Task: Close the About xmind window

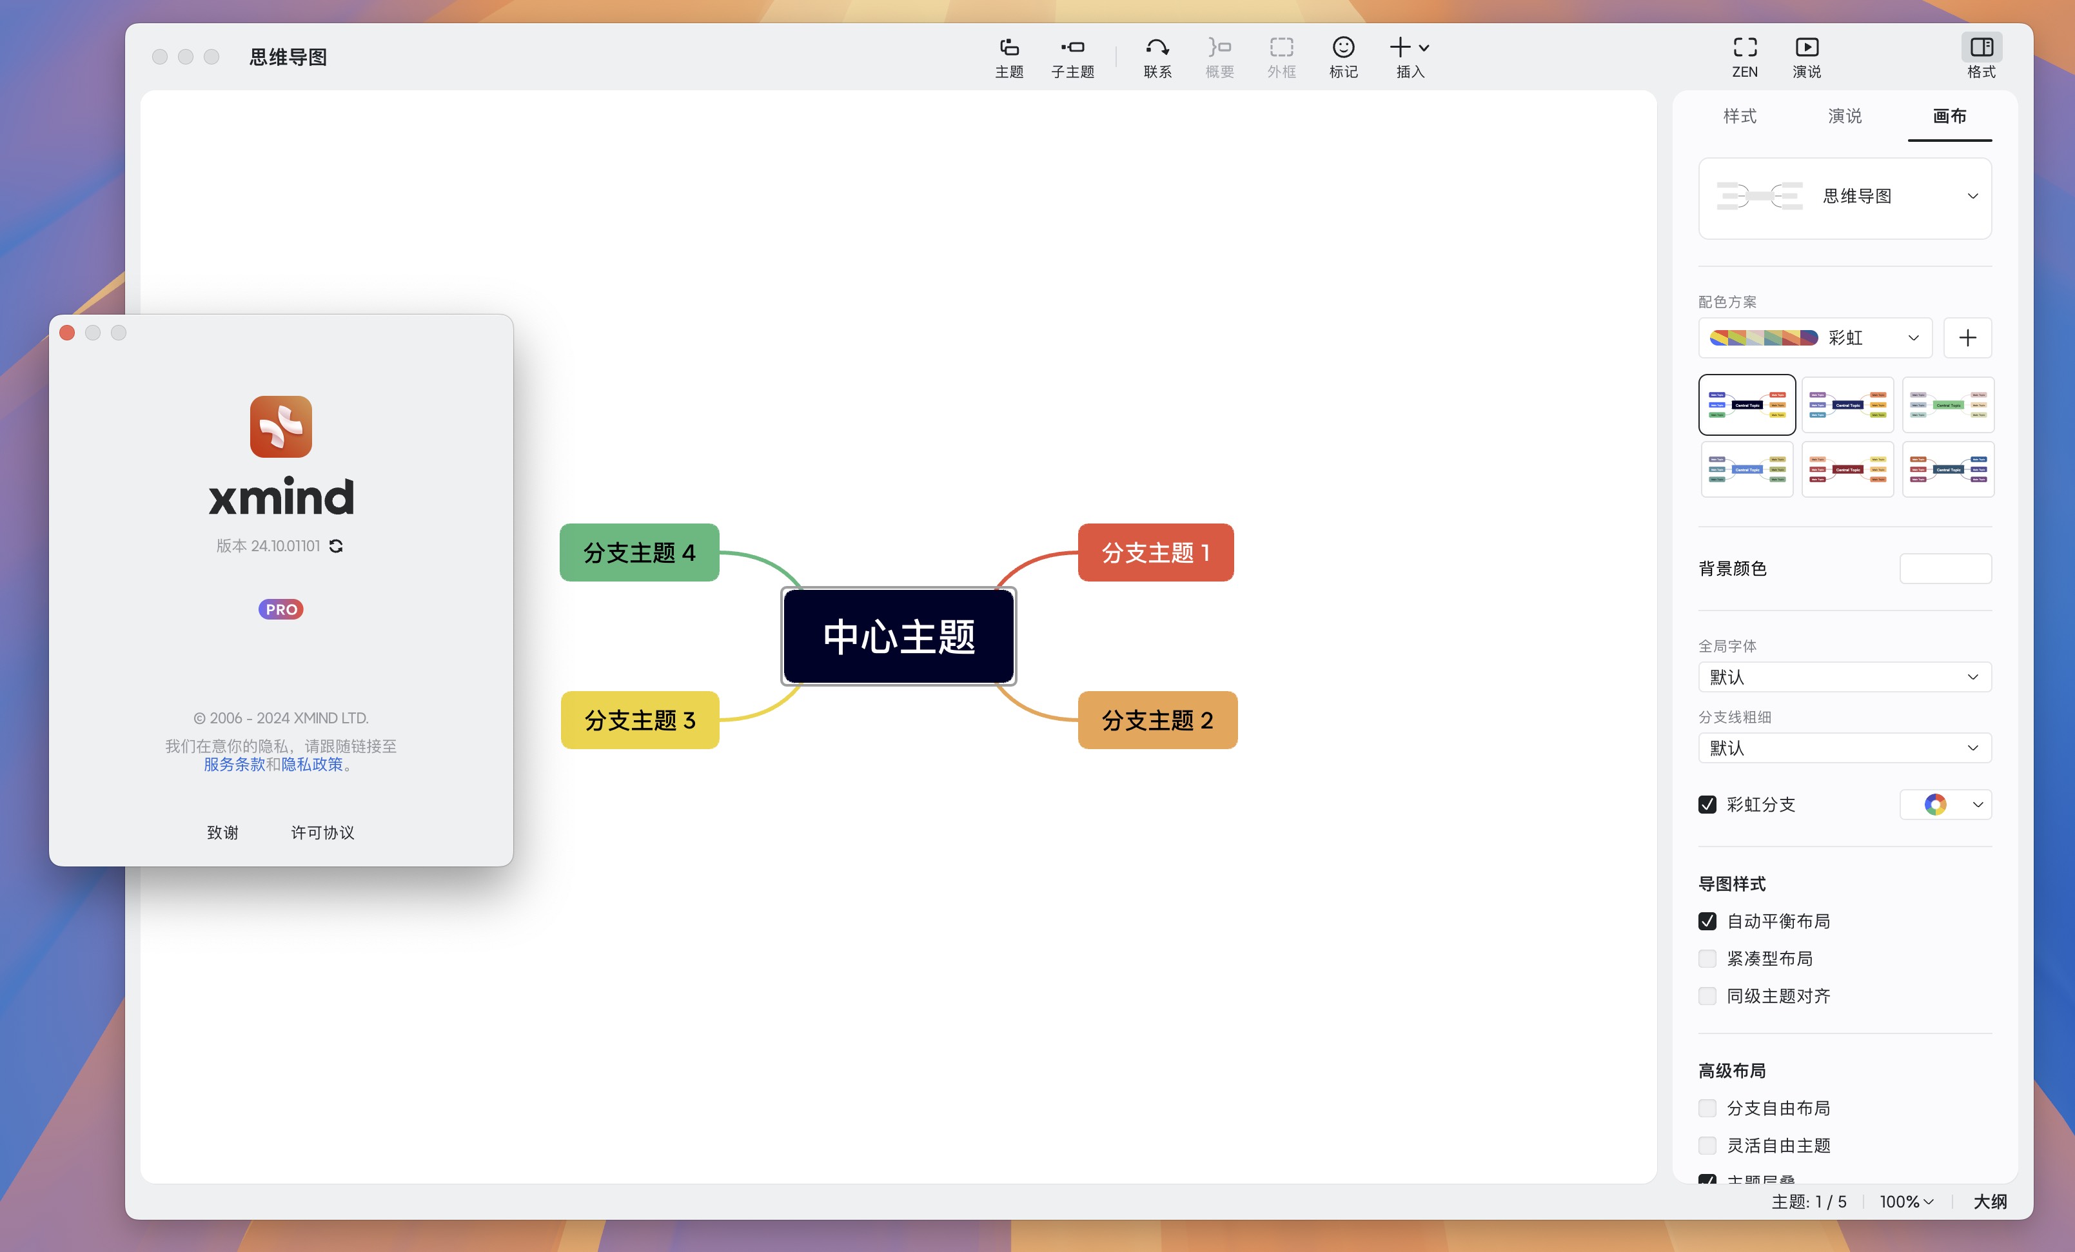Action: pos(67,333)
